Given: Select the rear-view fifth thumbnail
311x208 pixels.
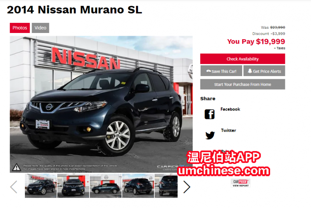Looking at the screenshot, I should pyautogui.click(x=166, y=186).
